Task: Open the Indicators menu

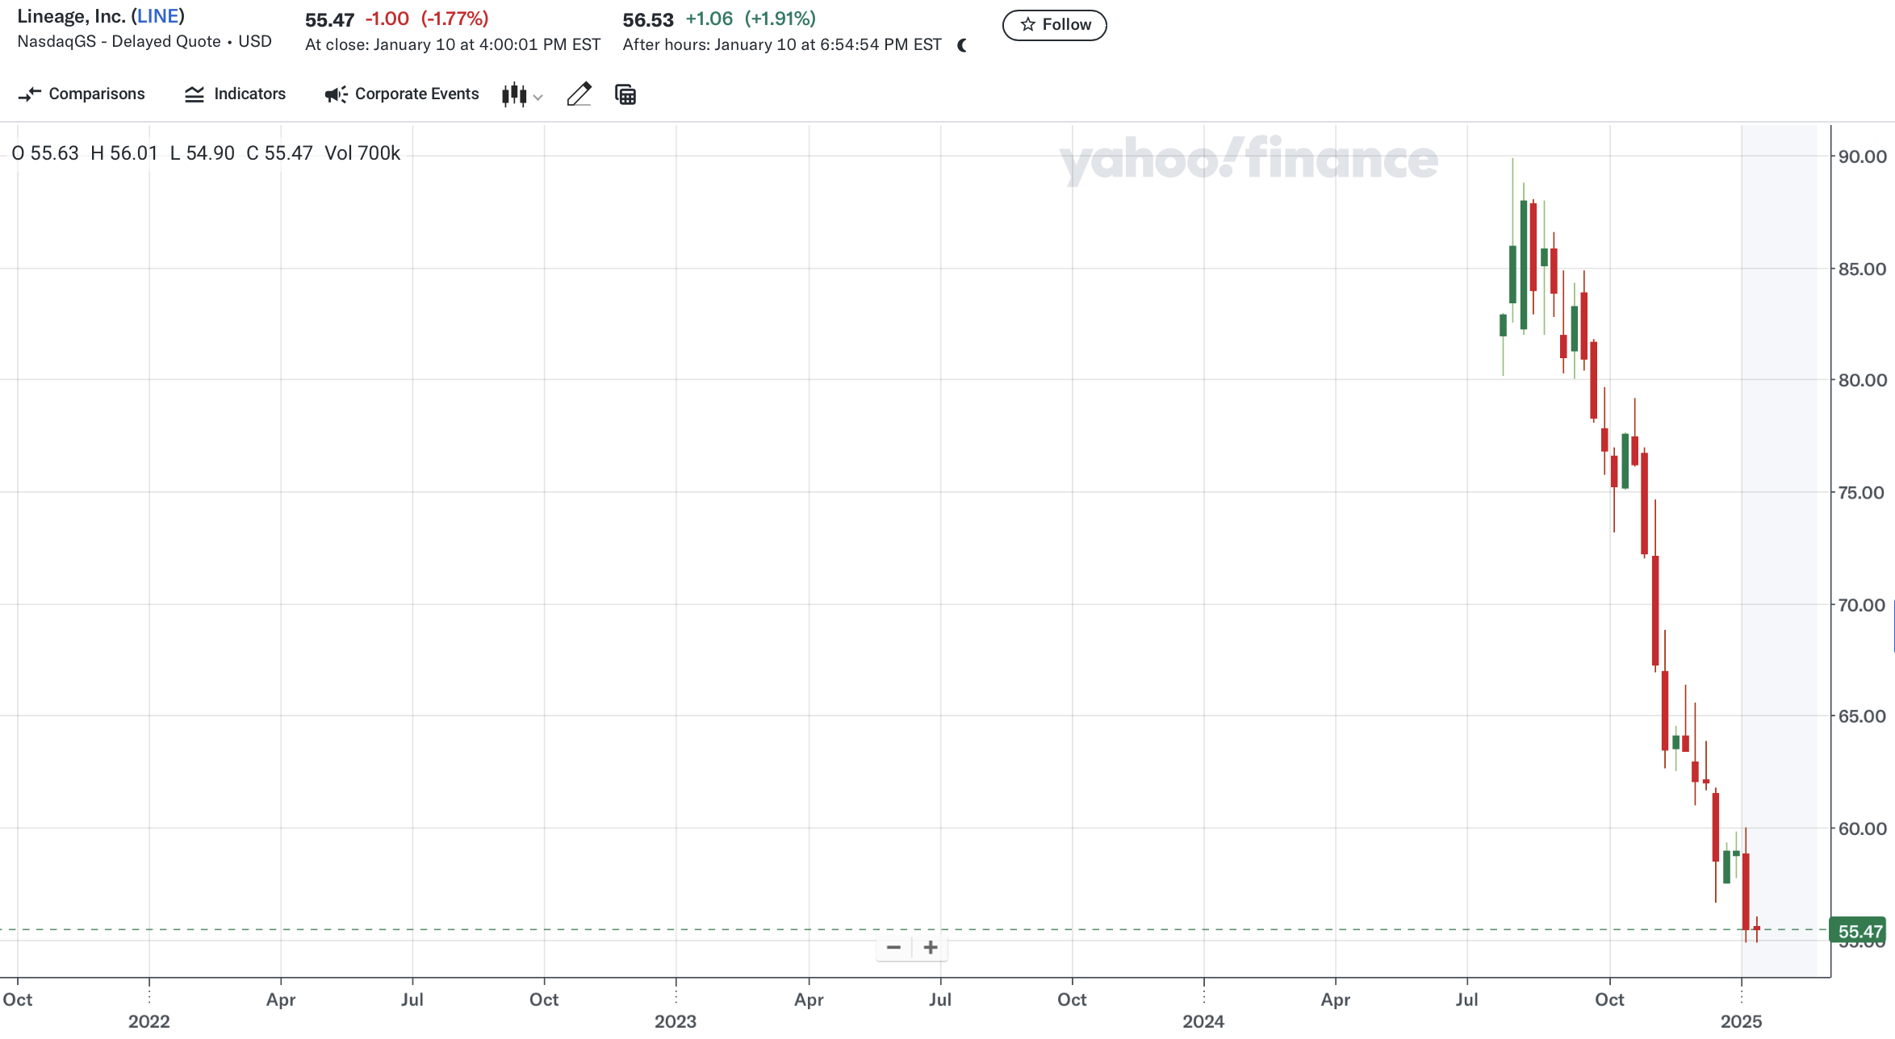Action: [x=235, y=94]
